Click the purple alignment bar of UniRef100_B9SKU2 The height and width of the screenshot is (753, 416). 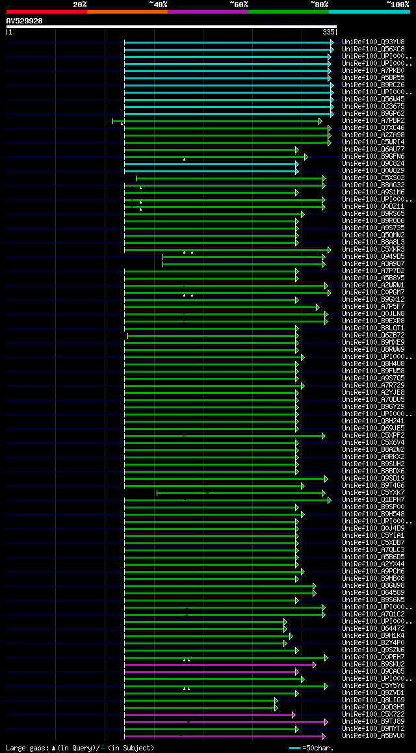point(220,665)
